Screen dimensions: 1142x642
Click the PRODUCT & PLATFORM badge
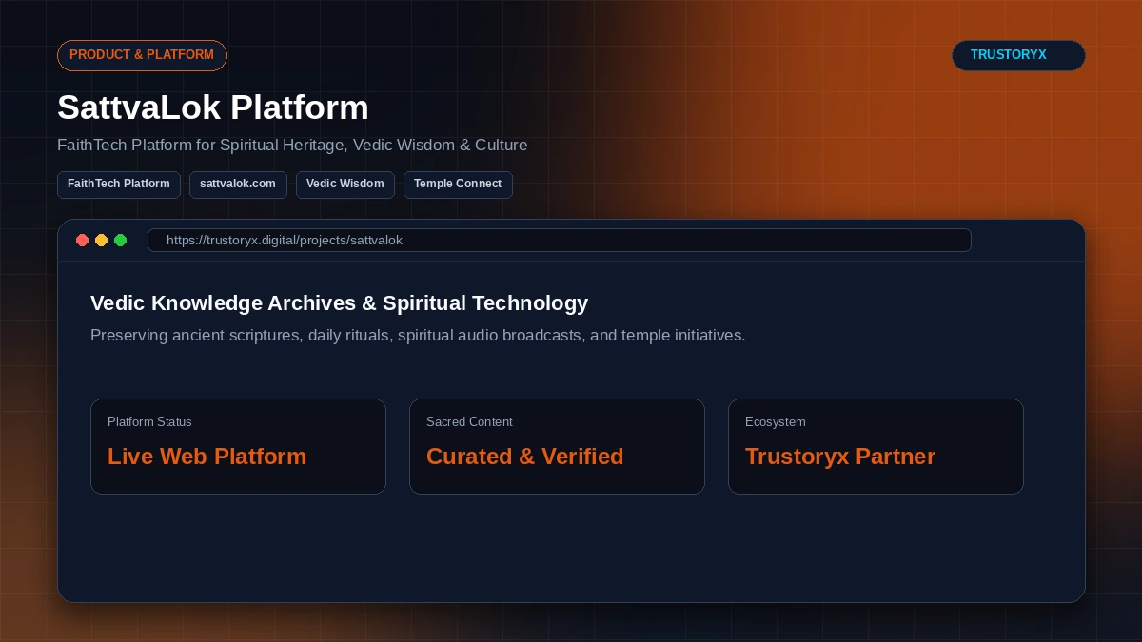142,55
